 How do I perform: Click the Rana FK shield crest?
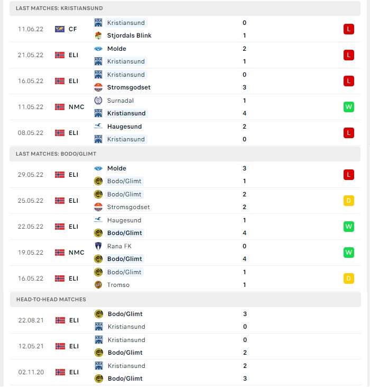(98, 246)
